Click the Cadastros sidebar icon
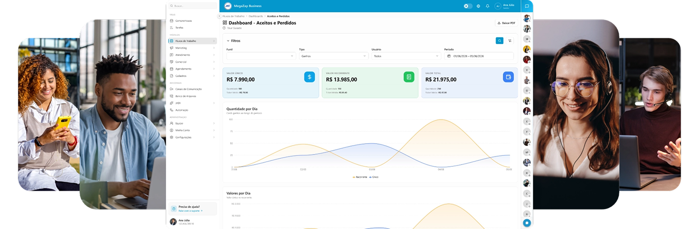Viewport: 699px width, 229px height. coord(171,76)
